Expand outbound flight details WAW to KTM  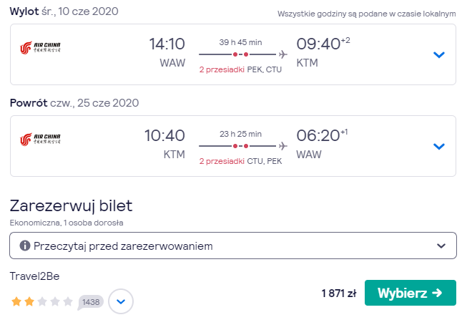pyautogui.click(x=438, y=54)
